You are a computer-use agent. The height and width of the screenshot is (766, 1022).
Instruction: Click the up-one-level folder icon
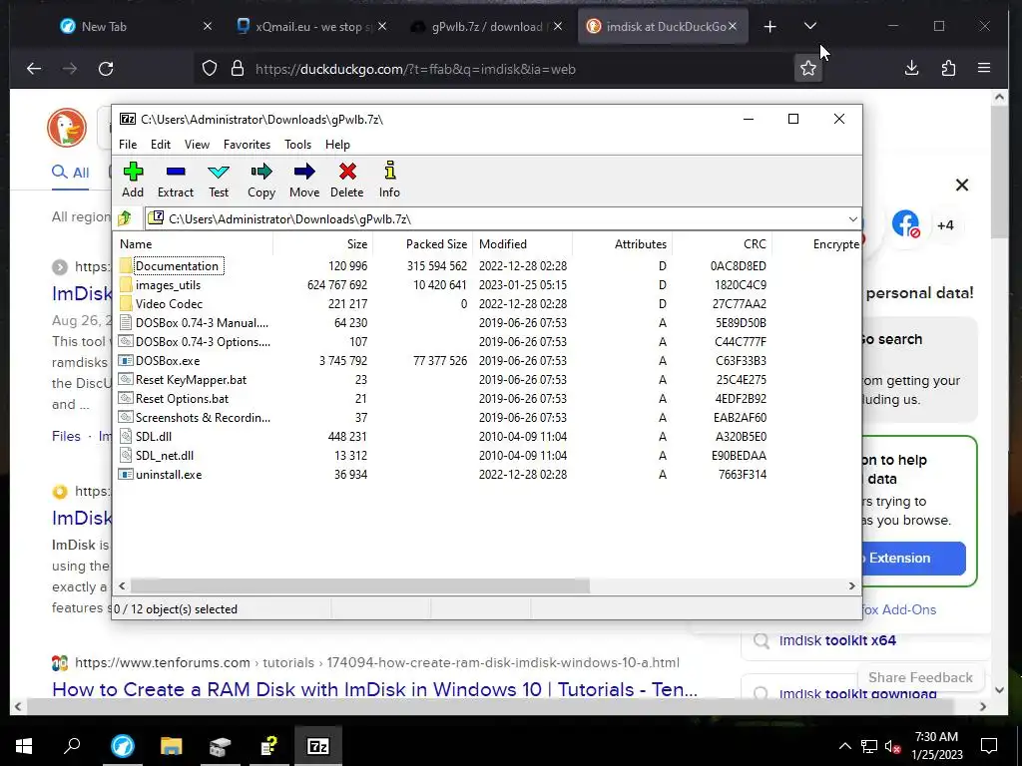(125, 218)
